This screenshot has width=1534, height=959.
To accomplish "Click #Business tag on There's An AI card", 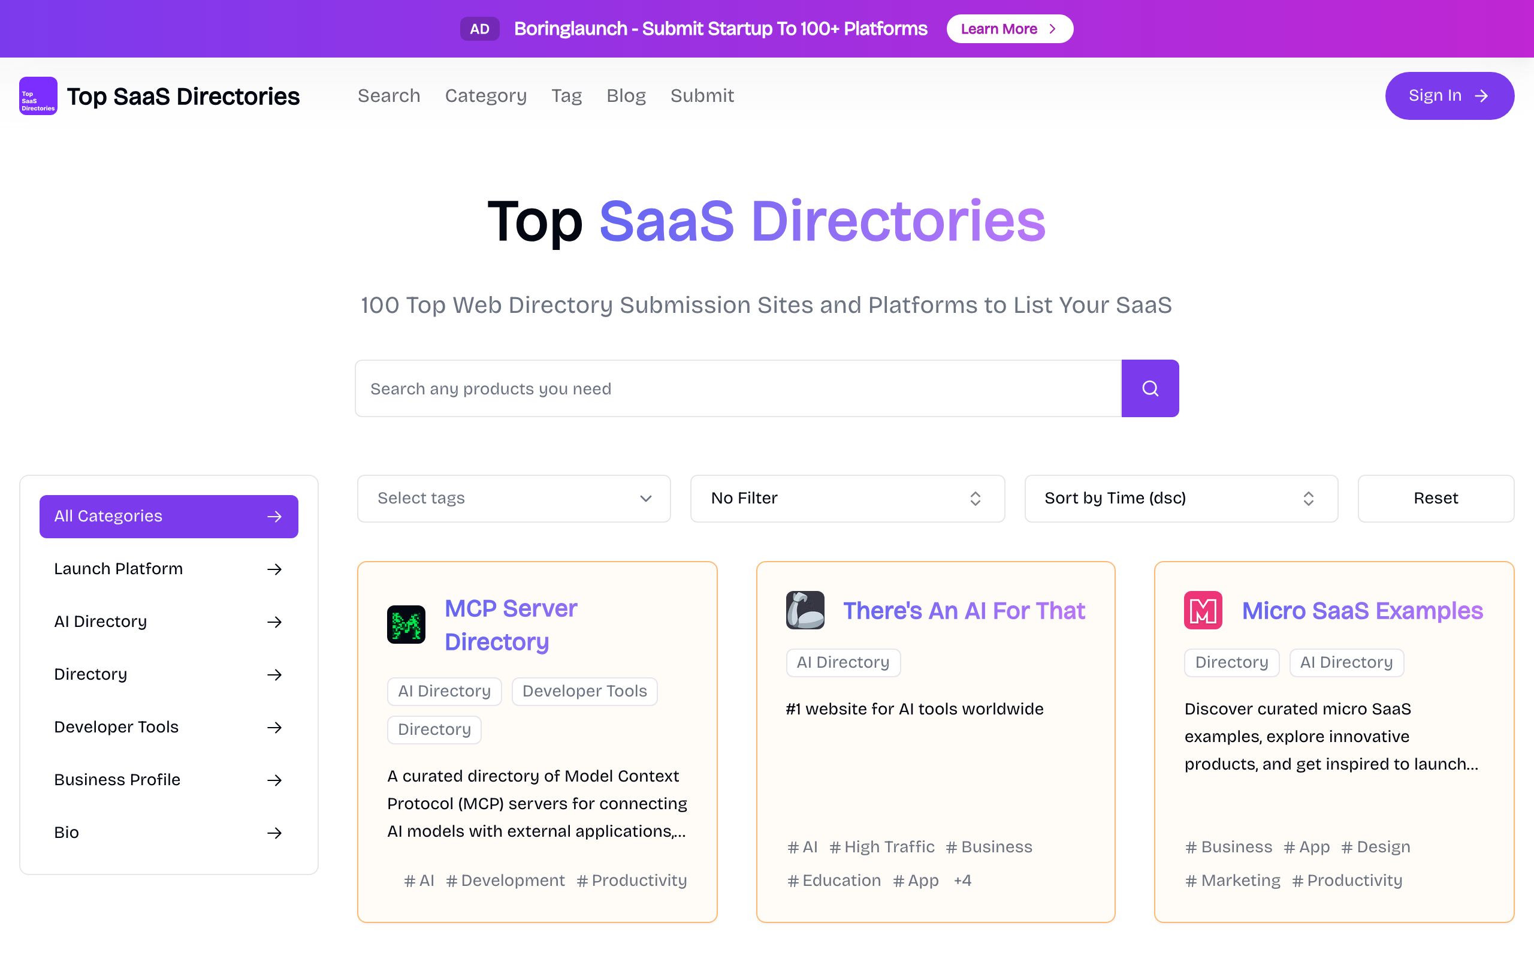I will click(989, 847).
